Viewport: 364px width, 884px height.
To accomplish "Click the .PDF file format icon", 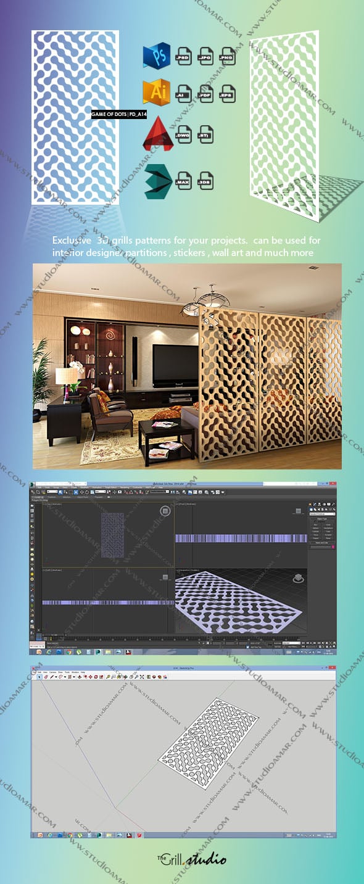I will click(x=205, y=94).
